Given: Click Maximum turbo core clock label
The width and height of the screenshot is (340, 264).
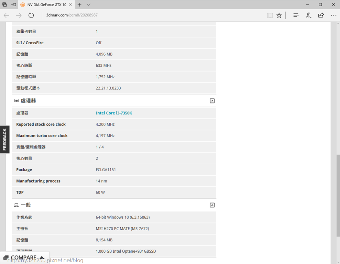Looking at the screenshot, I should pos(42,136).
